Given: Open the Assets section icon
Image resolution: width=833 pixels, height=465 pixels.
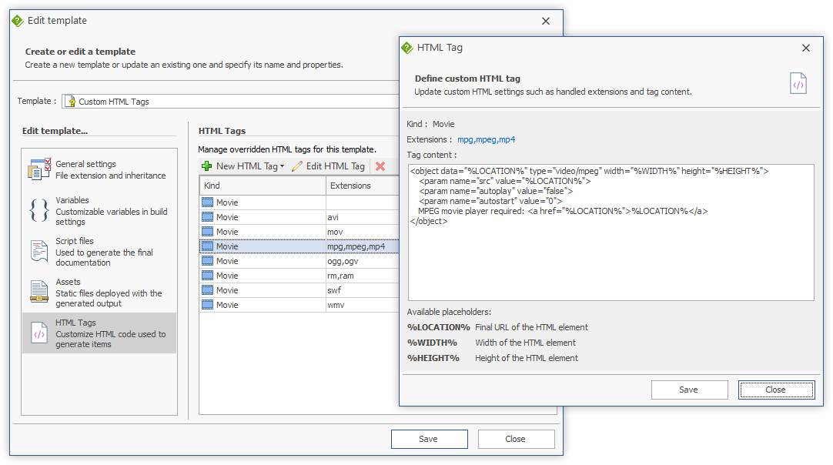Looking at the screenshot, I should click(x=39, y=292).
